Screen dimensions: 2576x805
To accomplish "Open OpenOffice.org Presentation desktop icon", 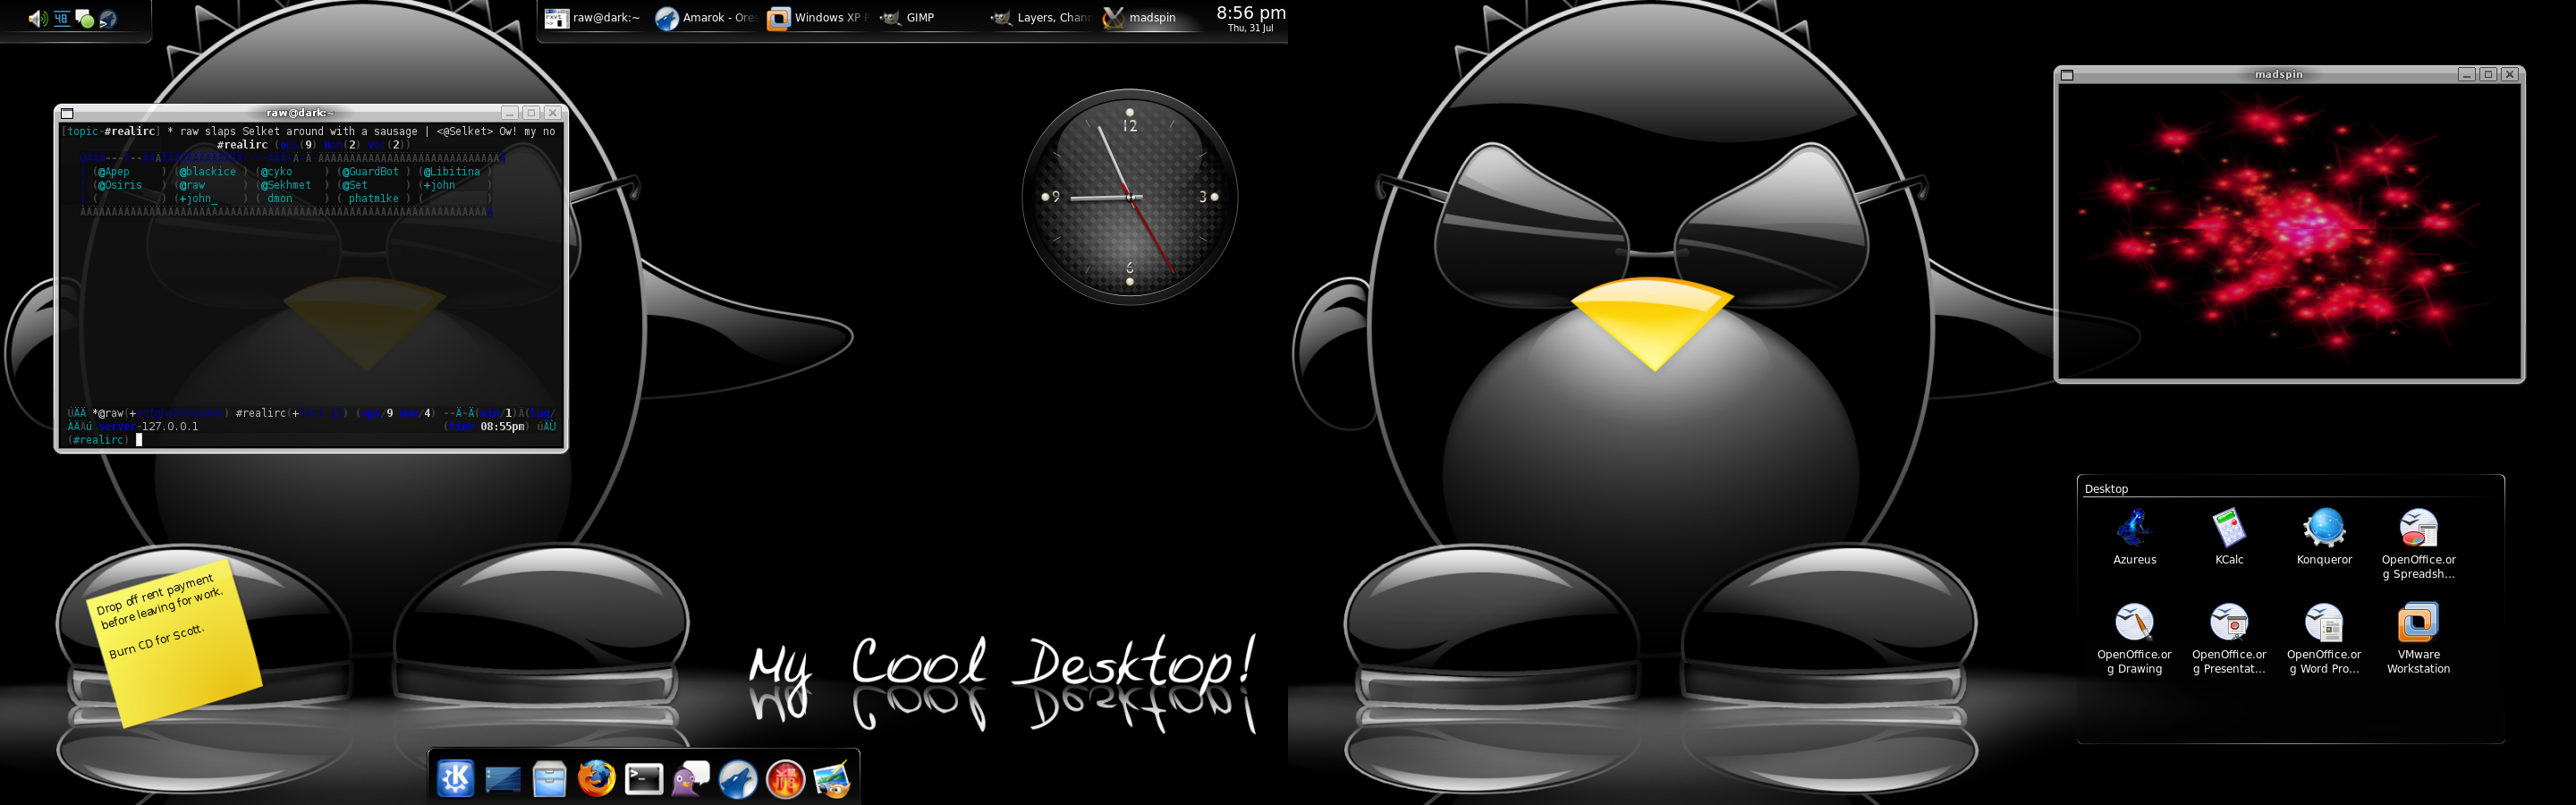I will tap(2229, 639).
